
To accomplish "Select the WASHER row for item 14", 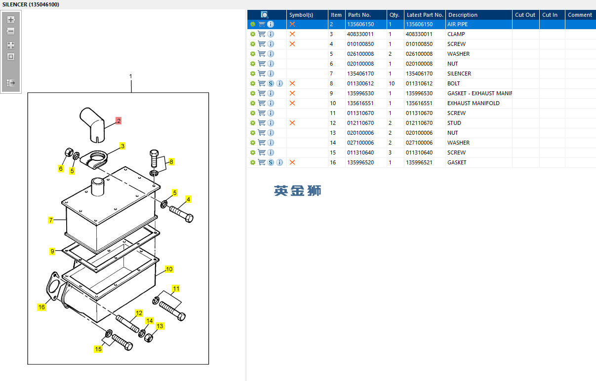I will (x=458, y=143).
